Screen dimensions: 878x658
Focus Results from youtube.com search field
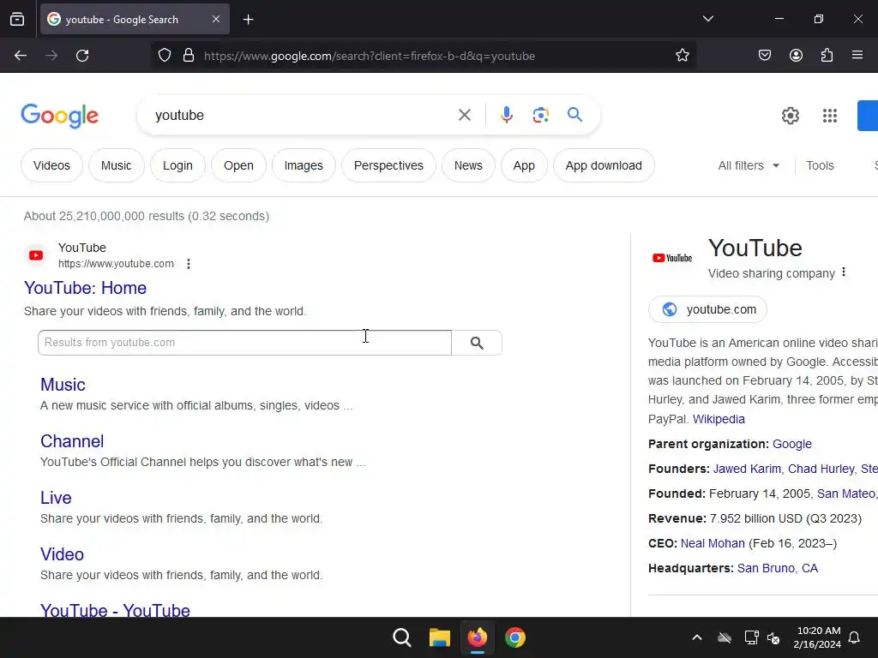[244, 343]
